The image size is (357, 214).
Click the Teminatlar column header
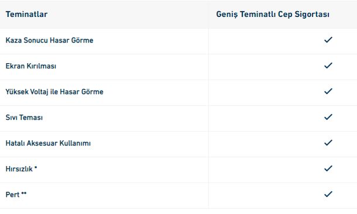(x=27, y=15)
